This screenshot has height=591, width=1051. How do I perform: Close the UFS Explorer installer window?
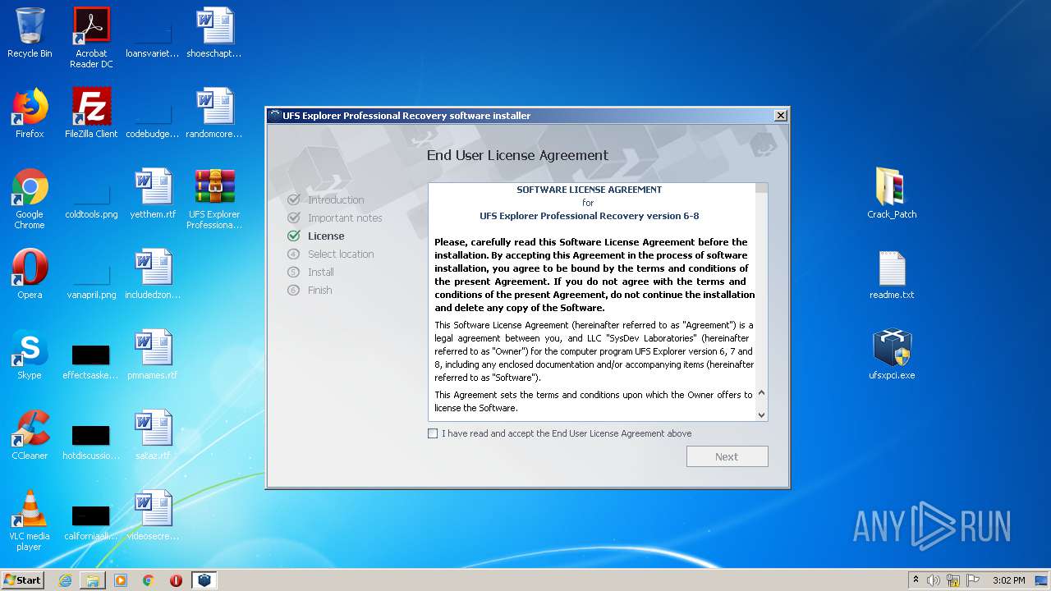point(780,116)
